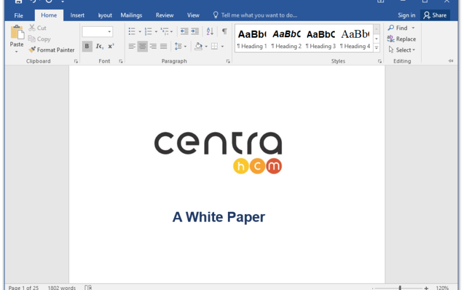The image size is (464, 290).
Task: Toggle Bold formatting
Action: 87,46
